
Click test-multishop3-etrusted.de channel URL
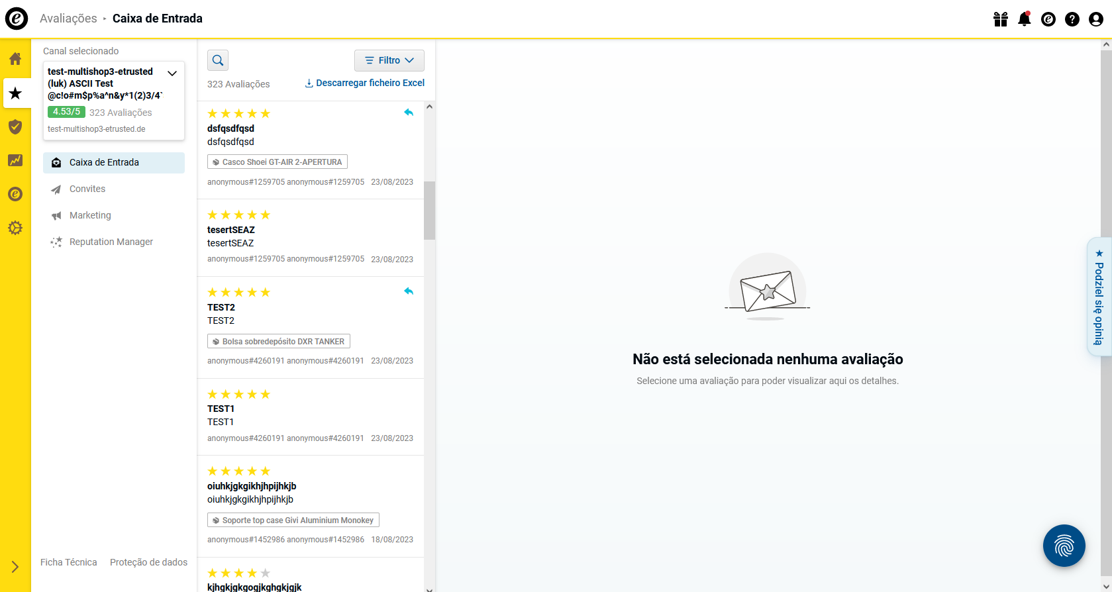tap(97, 129)
